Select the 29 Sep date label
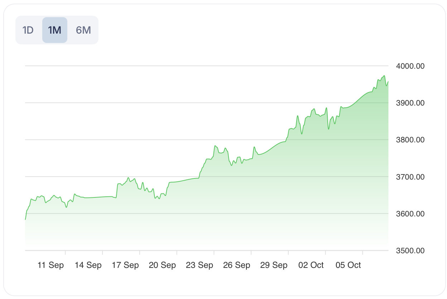Image resolution: width=447 pixels, height=299 pixels. (x=274, y=265)
